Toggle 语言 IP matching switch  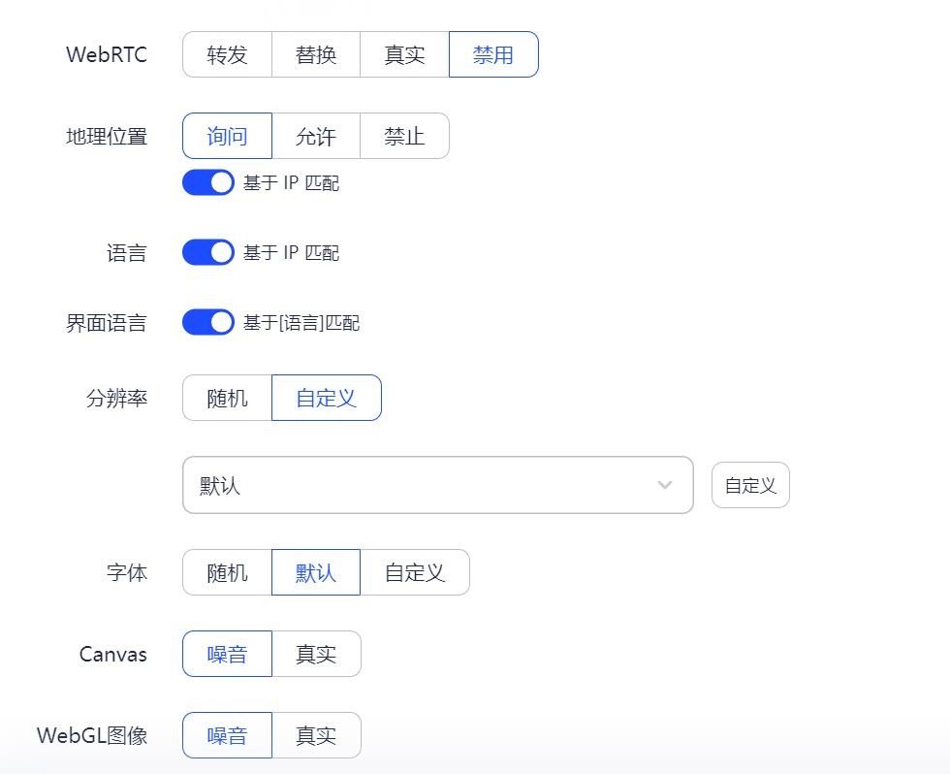click(x=208, y=252)
